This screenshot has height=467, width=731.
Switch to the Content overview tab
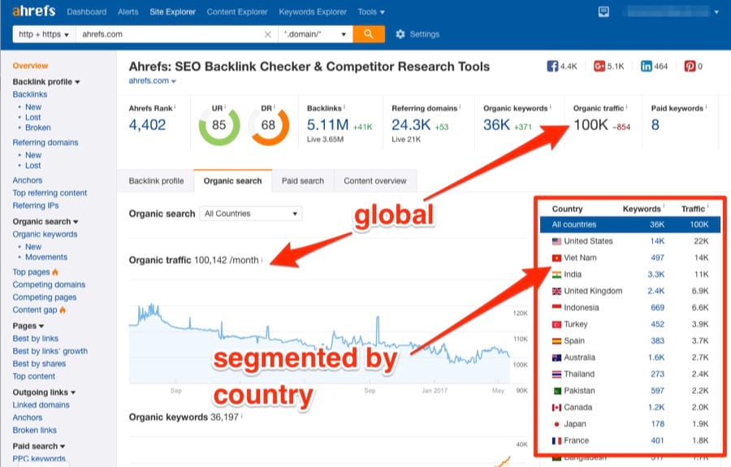[375, 181]
